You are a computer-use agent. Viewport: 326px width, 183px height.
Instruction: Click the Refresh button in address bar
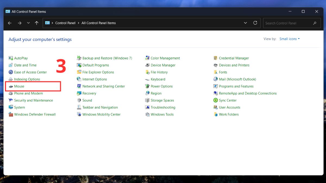[x=255, y=23]
